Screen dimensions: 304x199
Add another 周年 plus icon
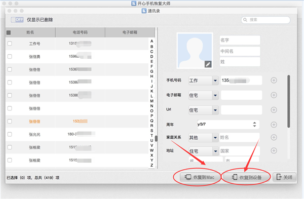(x=274, y=125)
